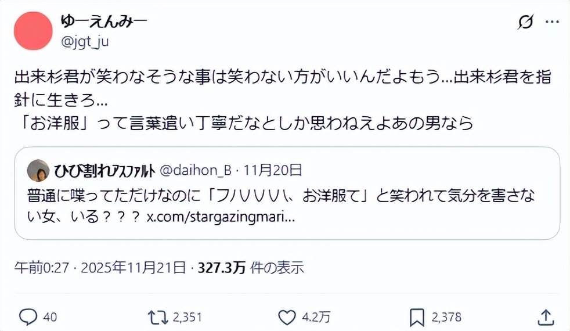
Task: Click the display name ゆーえんみー
Action: (x=104, y=21)
